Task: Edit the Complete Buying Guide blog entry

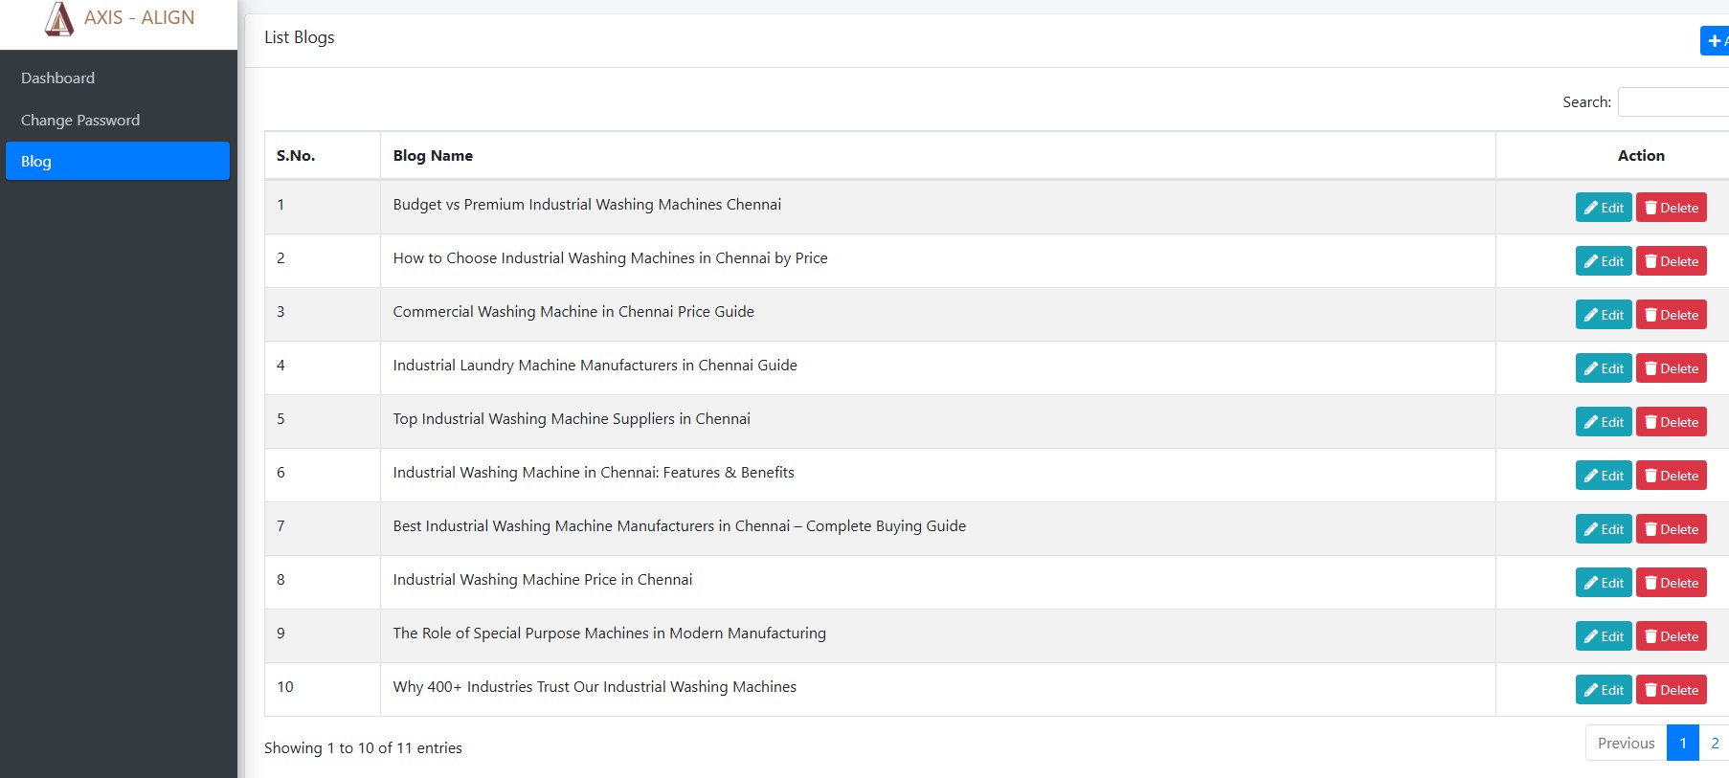Action: tap(1604, 529)
